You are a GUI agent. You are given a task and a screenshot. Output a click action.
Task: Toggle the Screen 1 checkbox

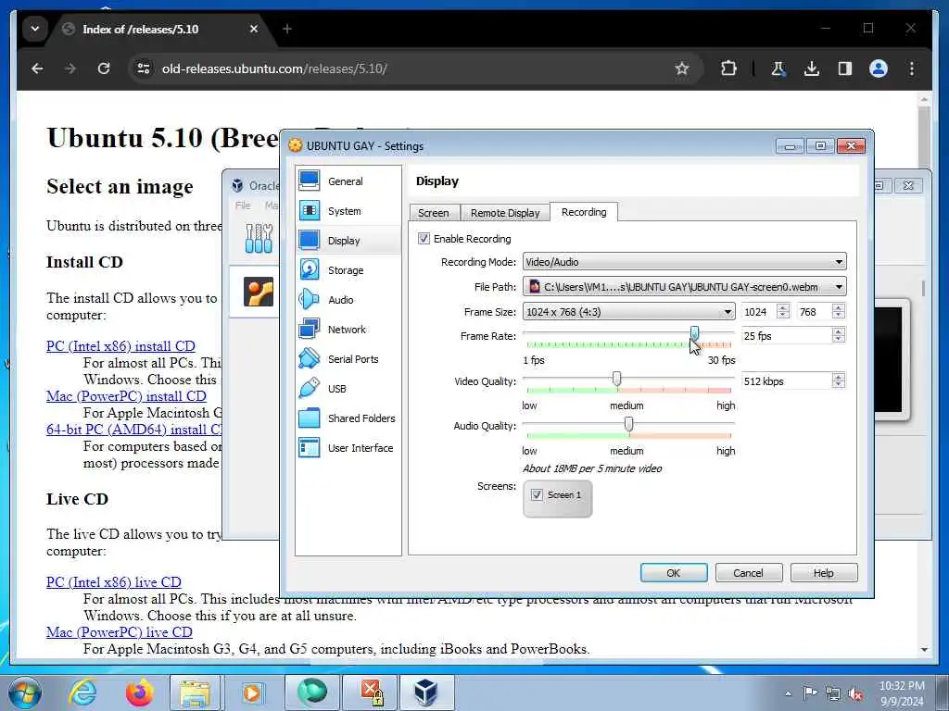[x=537, y=494]
